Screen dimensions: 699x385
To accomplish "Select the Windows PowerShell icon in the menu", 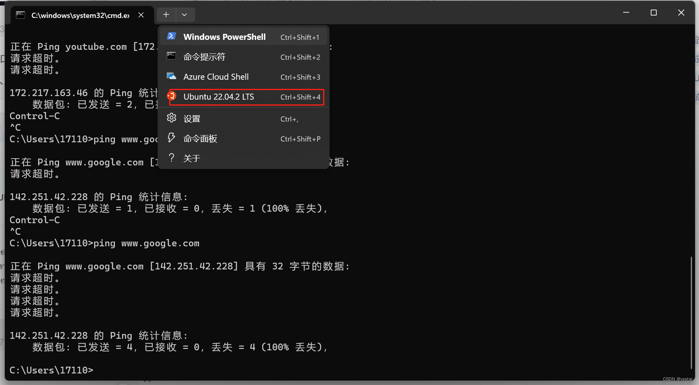I will point(172,36).
